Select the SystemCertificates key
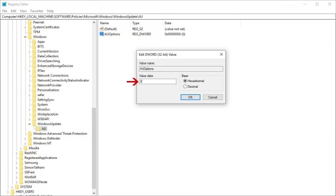Viewport: 336px width, 196px height. (x=46, y=27)
